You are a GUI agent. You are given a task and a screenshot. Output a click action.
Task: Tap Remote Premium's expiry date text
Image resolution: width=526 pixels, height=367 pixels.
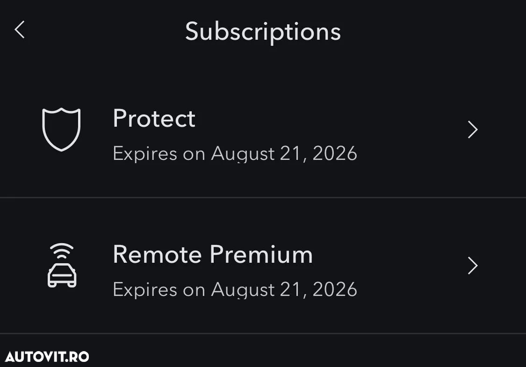click(x=235, y=290)
